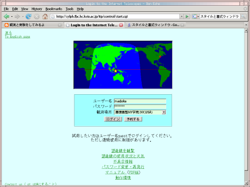250x187 pixels.
Task: Close the Login to the Internet Telescopes tab
Action: tap(121, 25)
